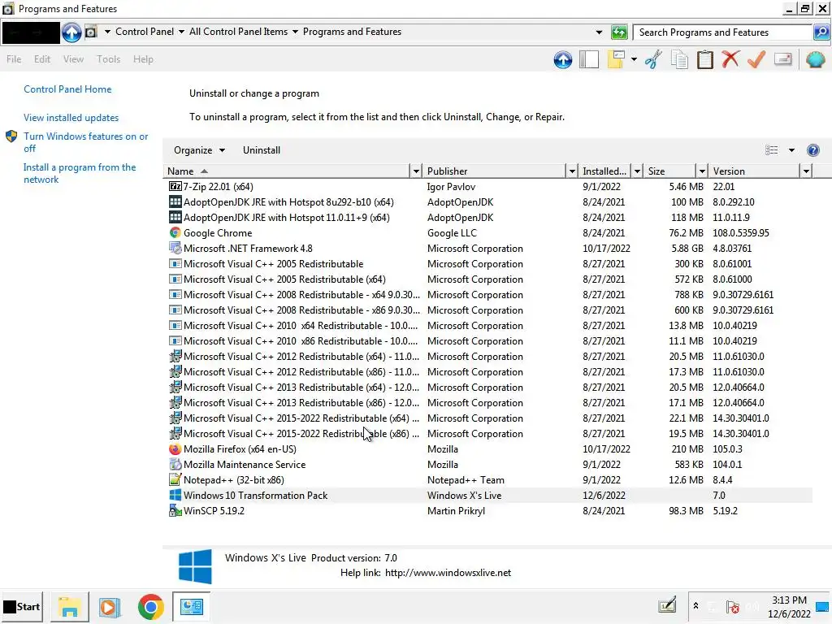Screen dimensions: 832x624
Task: Click the Uninstall button
Action: point(262,150)
